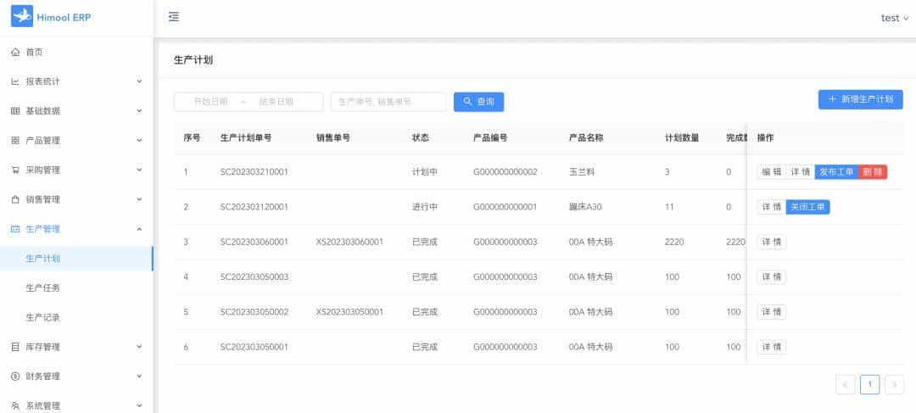Screen dimensions: 916x413
Task: Click the 结束日期 end date field
Action: (276, 102)
